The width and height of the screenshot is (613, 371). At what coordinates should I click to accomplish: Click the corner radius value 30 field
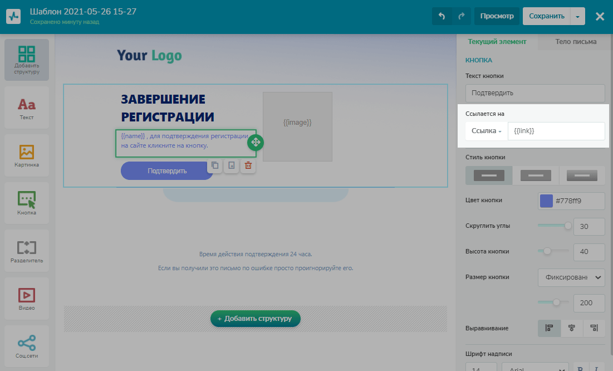click(x=589, y=227)
